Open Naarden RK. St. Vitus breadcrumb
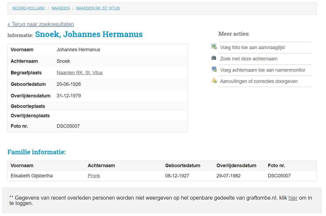This screenshot has height=216, width=326. [x=98, y=8]
